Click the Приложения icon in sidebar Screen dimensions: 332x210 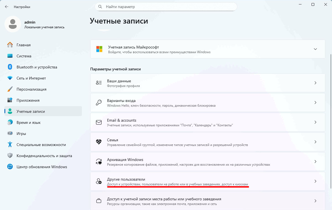pos(10,100)
